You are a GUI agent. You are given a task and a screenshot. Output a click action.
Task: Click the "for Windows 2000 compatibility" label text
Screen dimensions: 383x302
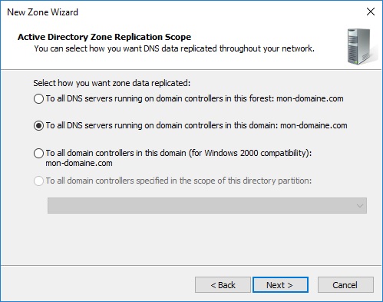pyautogui.click(x=250, y=153)
